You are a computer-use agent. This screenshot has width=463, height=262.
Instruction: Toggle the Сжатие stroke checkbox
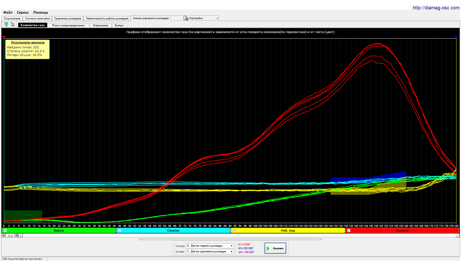120,230
